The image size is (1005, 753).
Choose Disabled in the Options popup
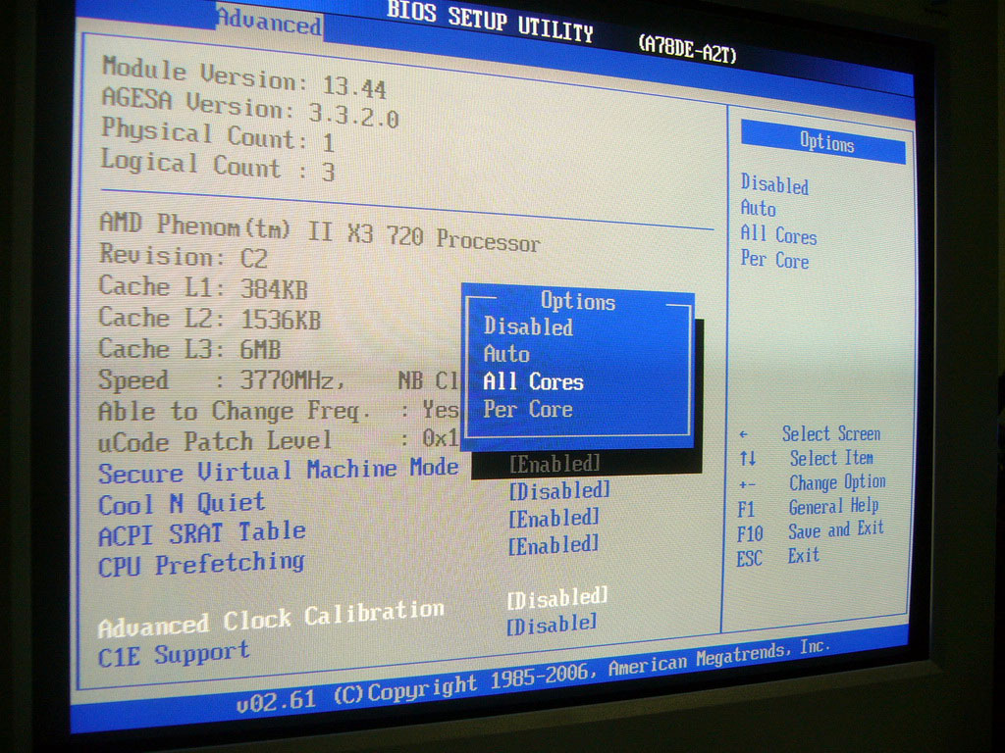pyautogui.click(x=528, y=326)
